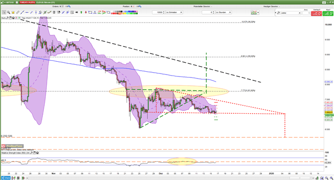The height and width of the screenshot is (180, 334).
Task: Click the zoom out magnifier at bottom right
Action: click(x=327, y=178)
